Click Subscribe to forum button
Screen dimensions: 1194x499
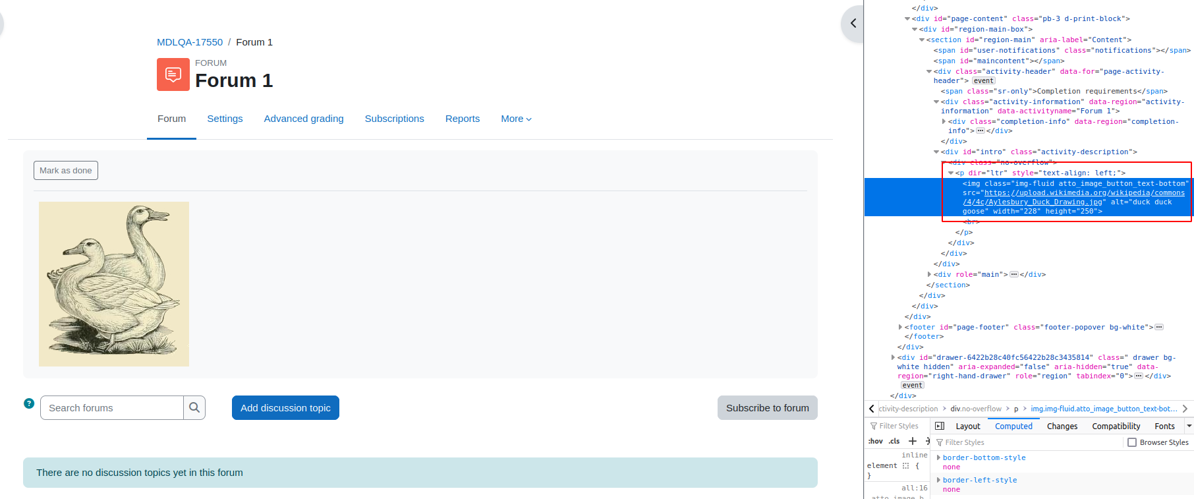click(768, 408)
